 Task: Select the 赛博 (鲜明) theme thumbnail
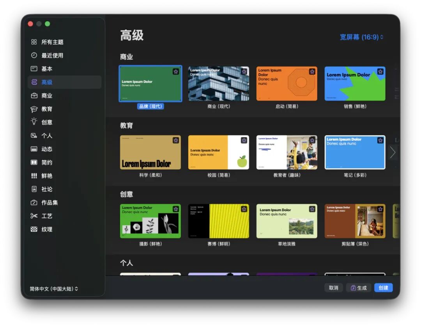(219, 221)
